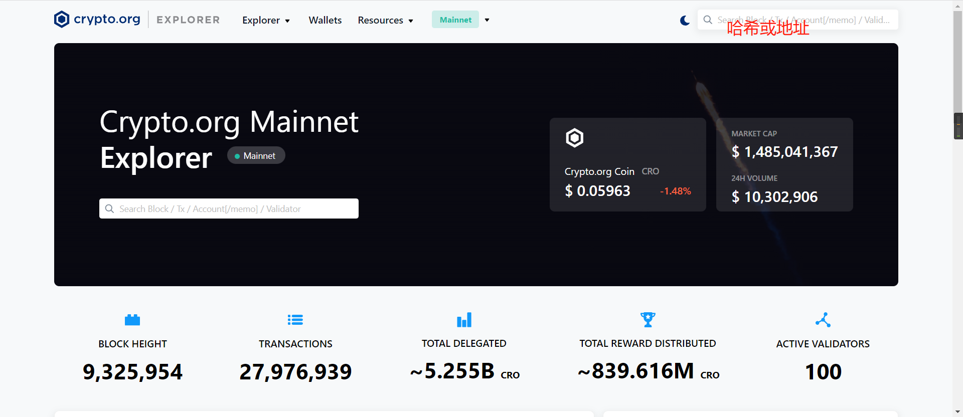Click the Total Reward trophy icon
This screenshot has height=417, width=963.
[648, 320]
